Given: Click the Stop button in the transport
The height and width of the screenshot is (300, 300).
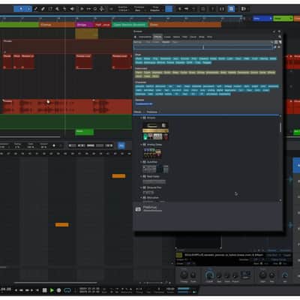Looking at the screenshot, I should tap(44, 290).
